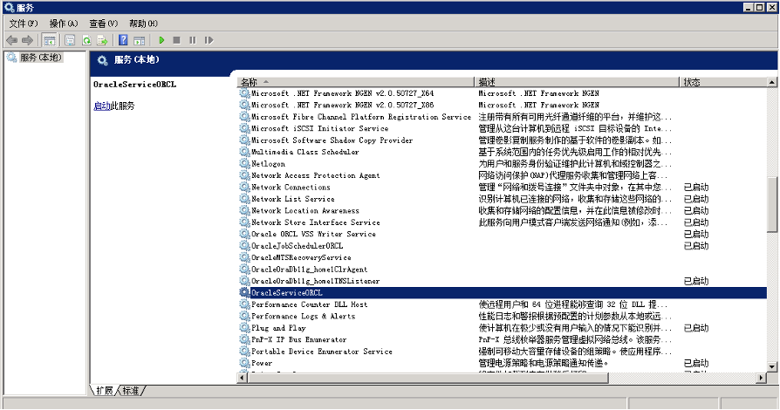Viewport: 780px width, 410px height.
Task: Switch to the 扩展 tab
Action: click(105, 391)
